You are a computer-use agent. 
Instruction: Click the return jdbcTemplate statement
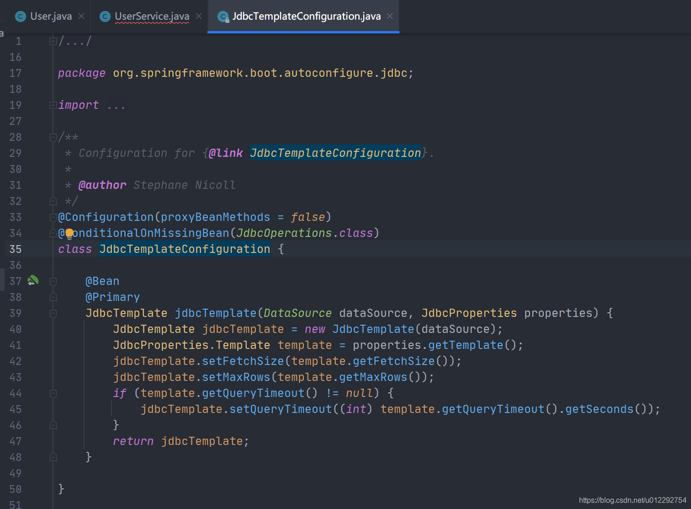[x=181, y=441]
